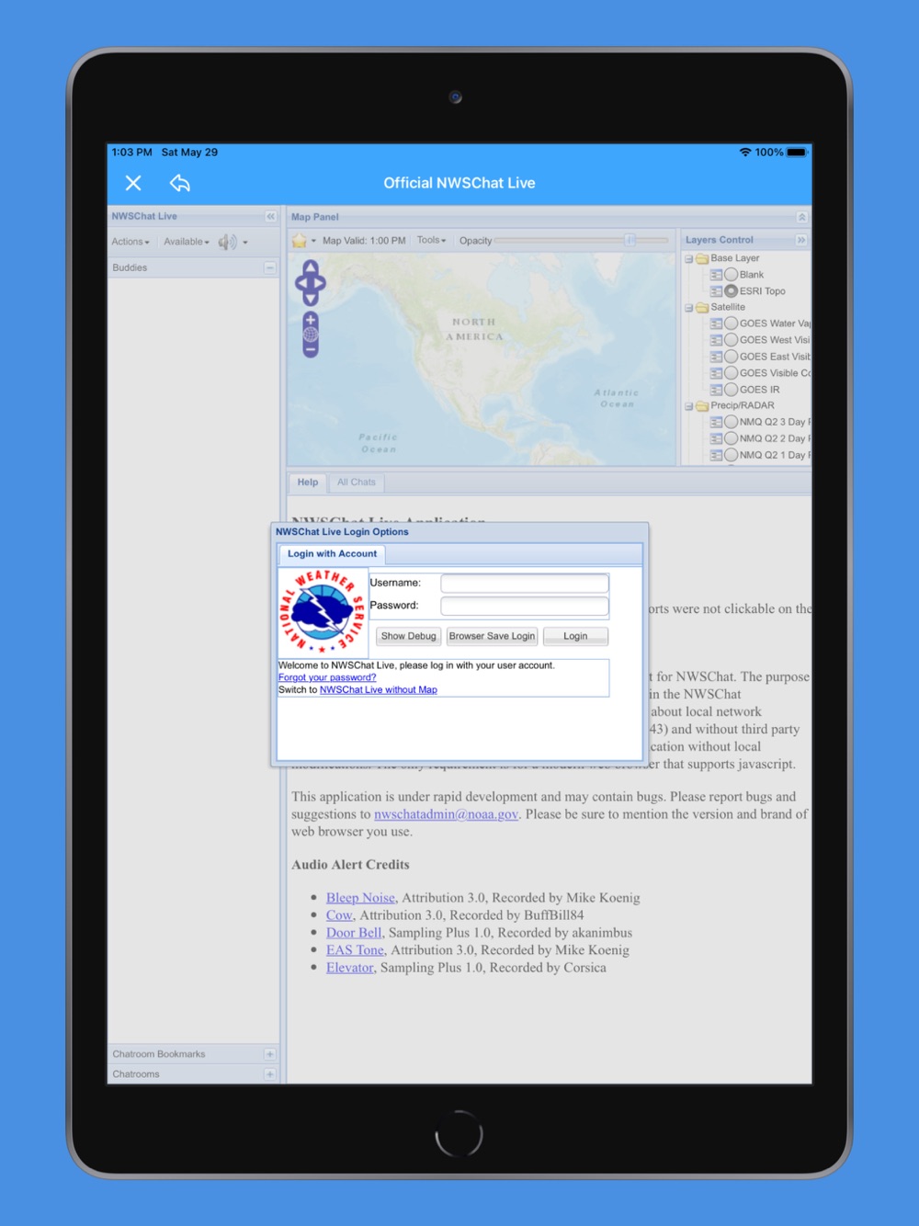Open the sound options dropdown arrow
The width and height of the screenshot is (919, 1226).
pos(245,243)
